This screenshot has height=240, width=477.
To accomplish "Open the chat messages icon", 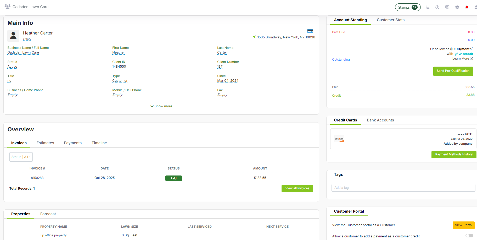I will pos(447,7).
